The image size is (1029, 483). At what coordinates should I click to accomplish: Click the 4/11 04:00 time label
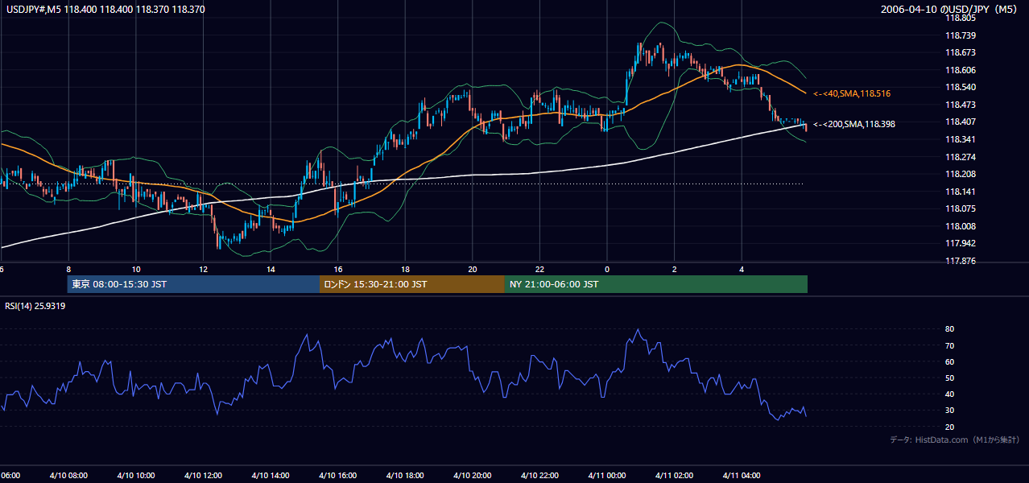(x=742, y=476)
